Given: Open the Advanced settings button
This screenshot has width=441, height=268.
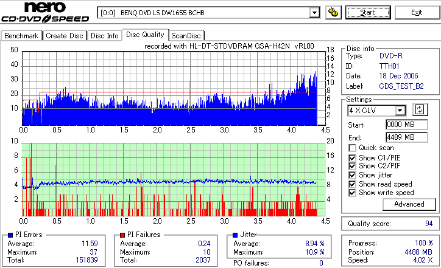Looking at the screenshot, I should point(409,204).
